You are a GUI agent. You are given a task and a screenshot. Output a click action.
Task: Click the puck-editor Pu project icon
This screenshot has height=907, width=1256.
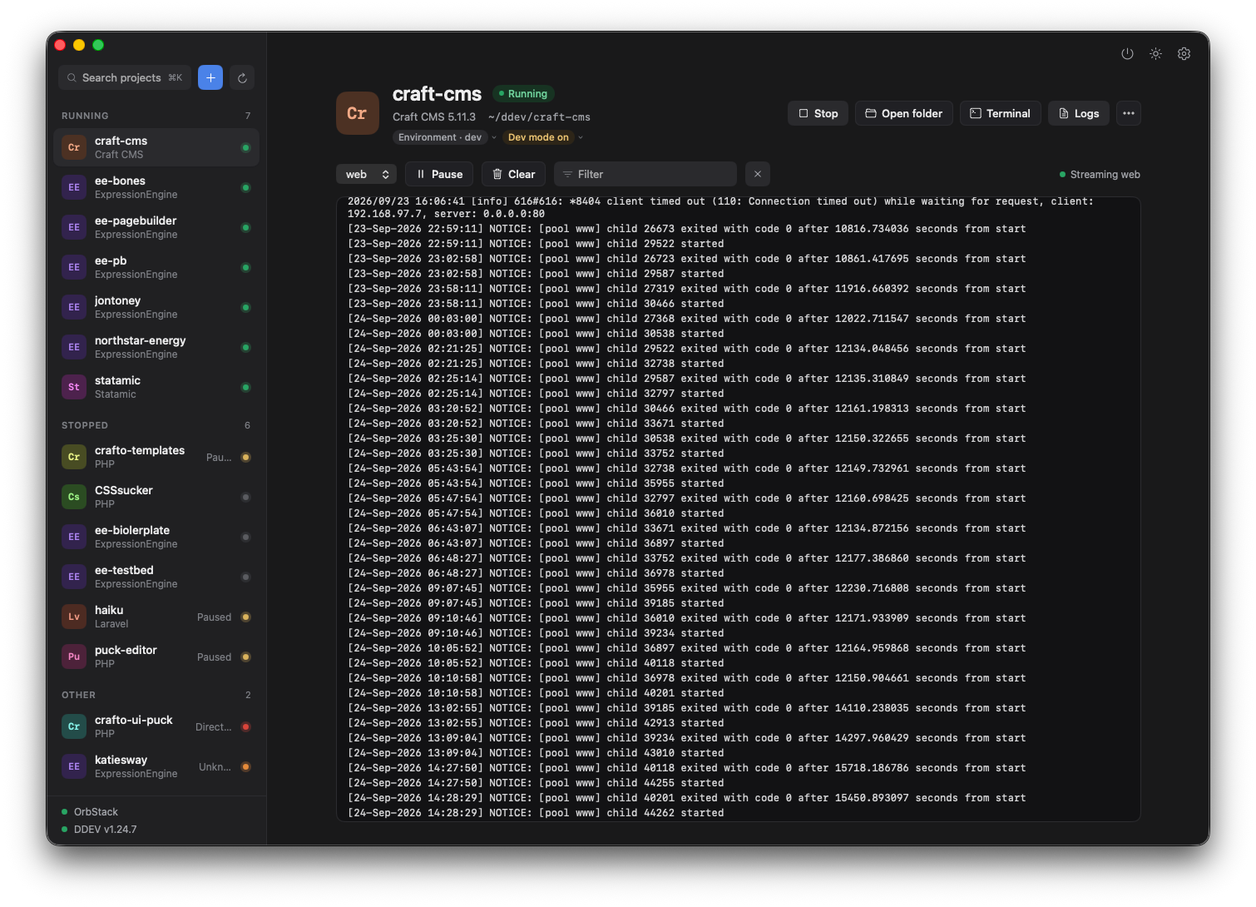(x=74, y=657)
